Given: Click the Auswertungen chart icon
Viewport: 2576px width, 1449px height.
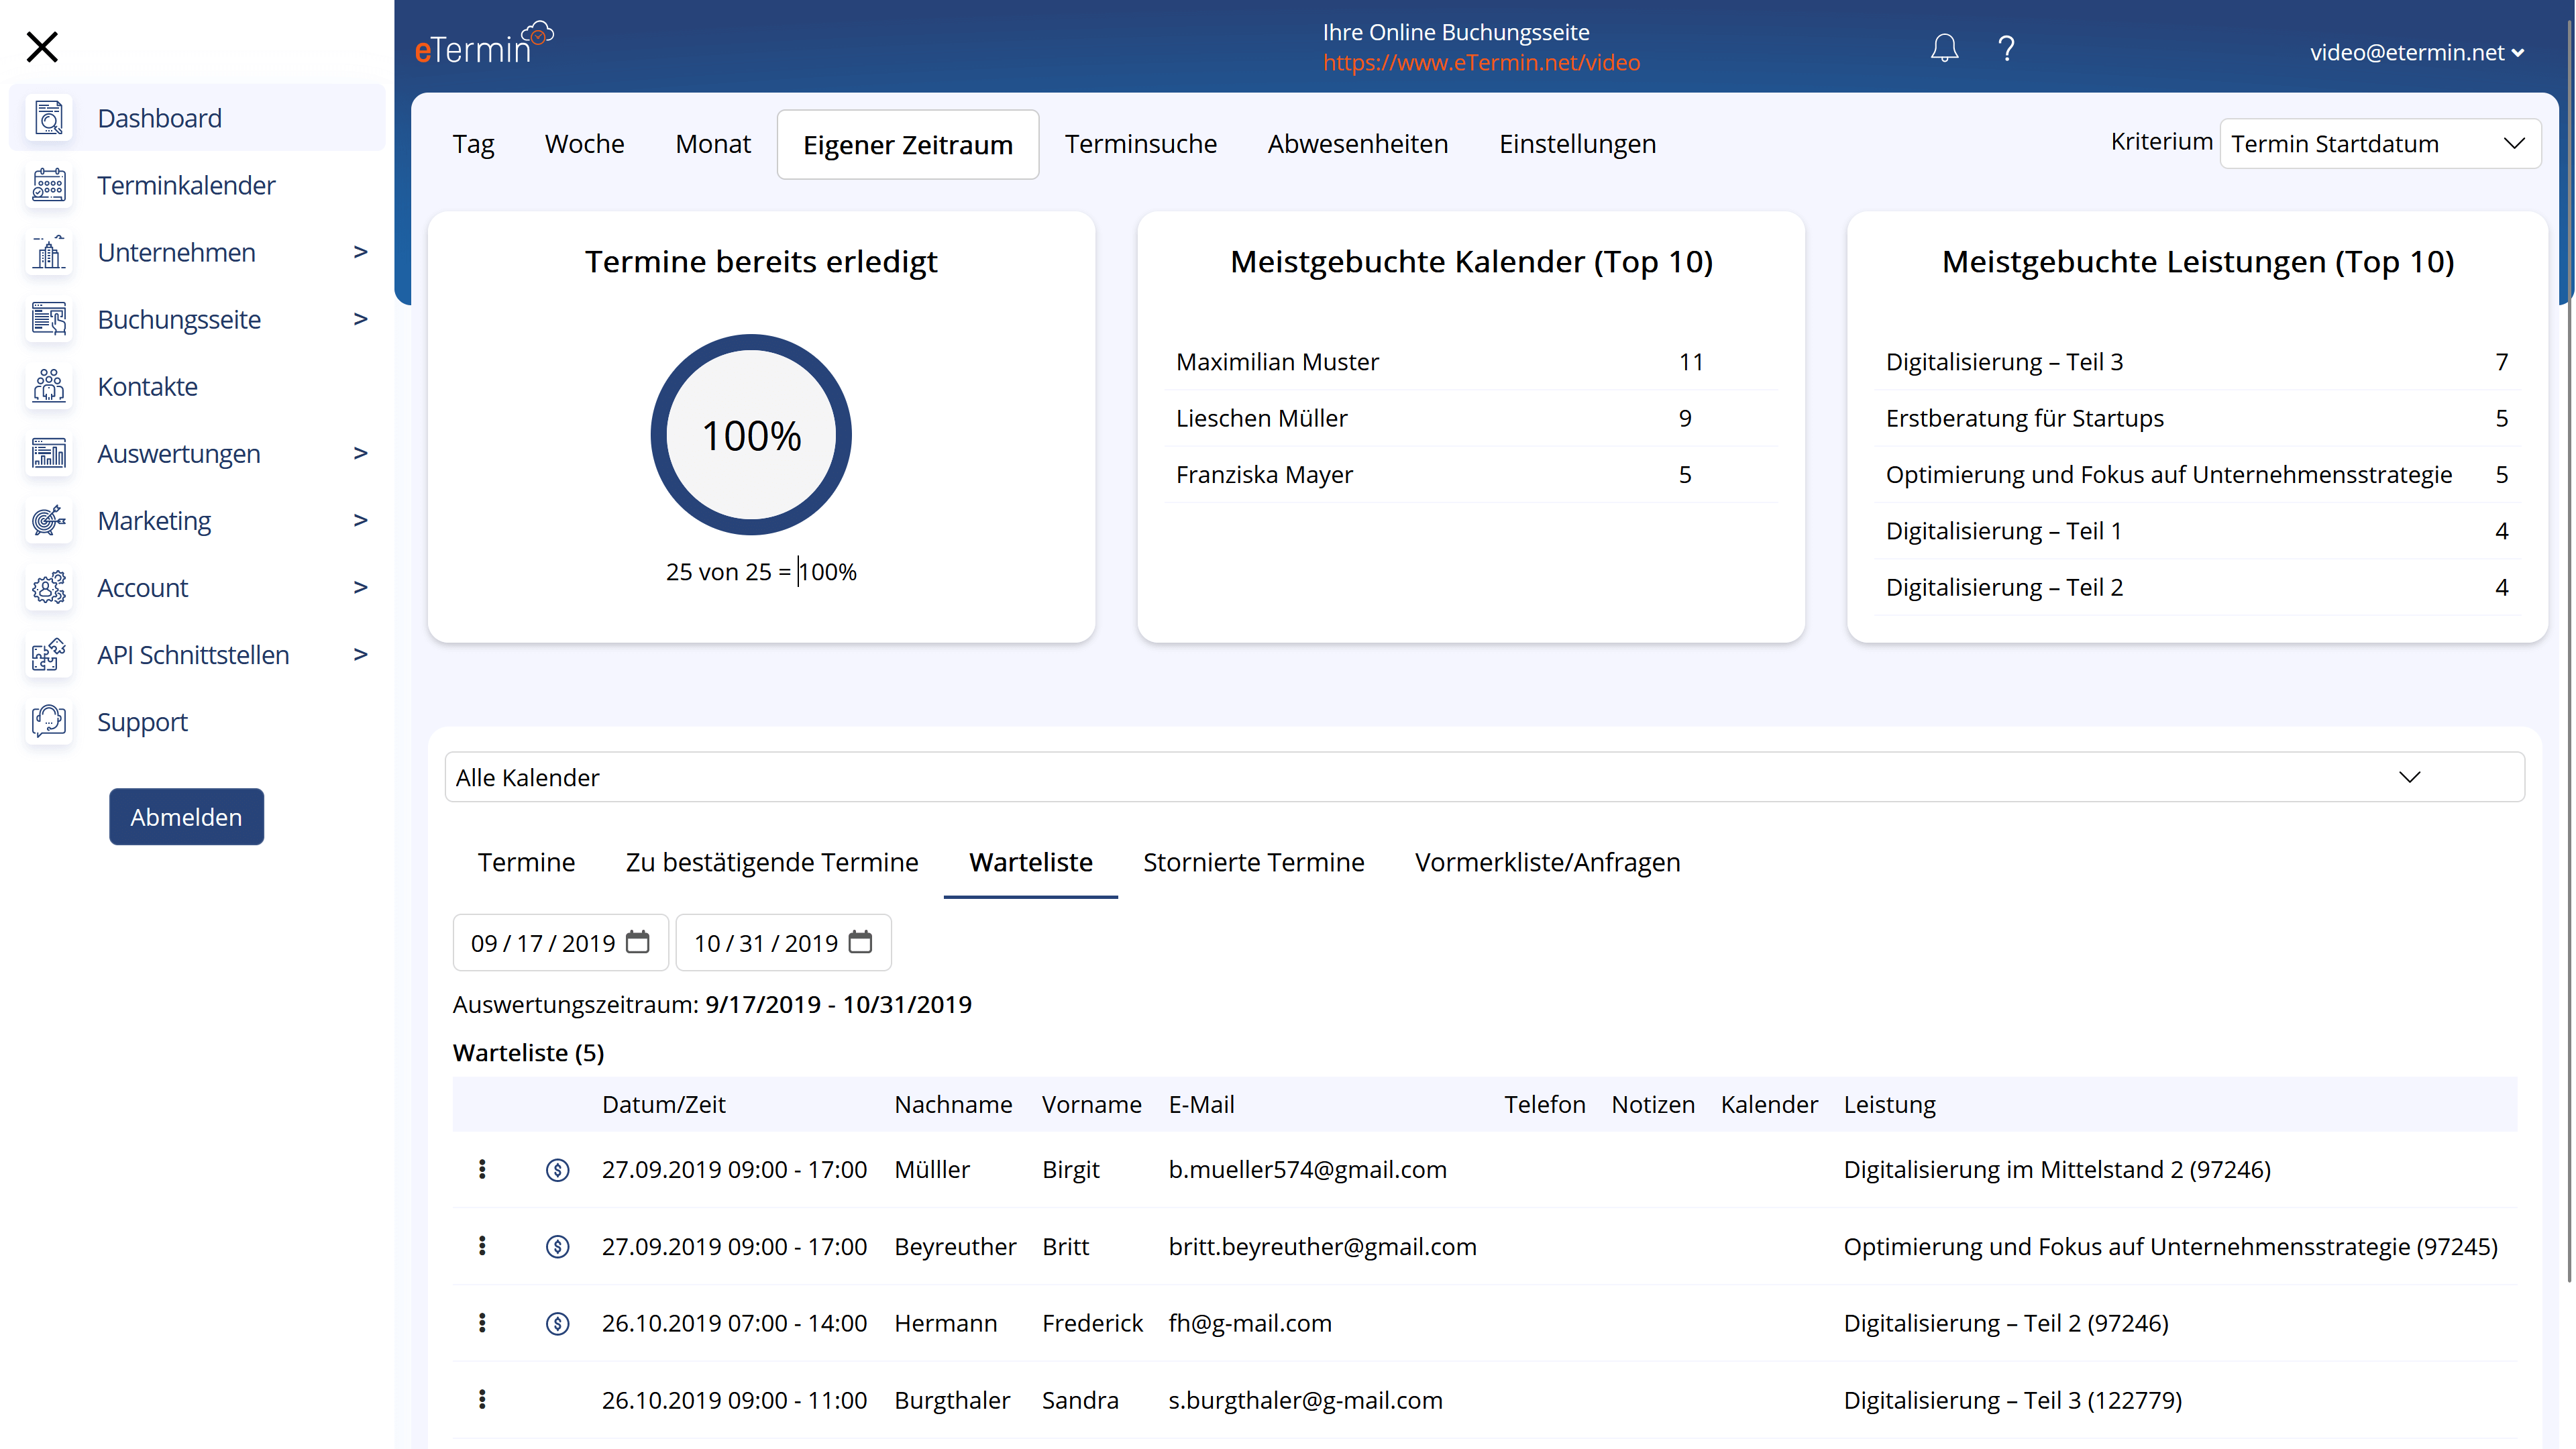Looking at the screenshot, I should point(49,453).
